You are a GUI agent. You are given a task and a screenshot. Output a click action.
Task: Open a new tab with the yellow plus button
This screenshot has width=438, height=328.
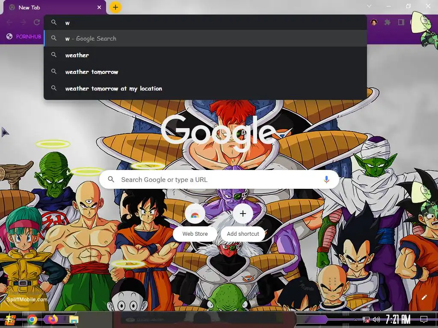(115, 7)
